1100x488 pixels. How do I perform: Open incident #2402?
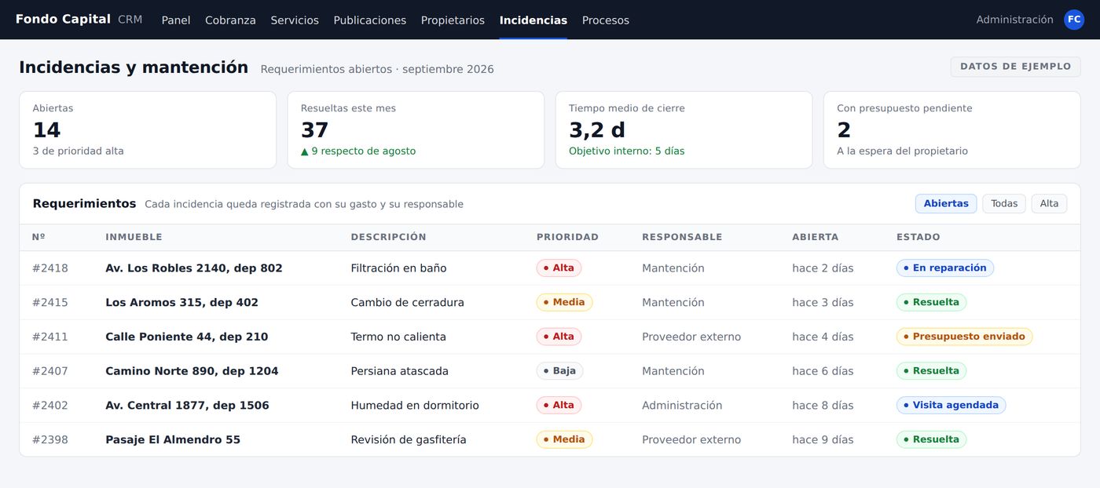pos(50,406)
